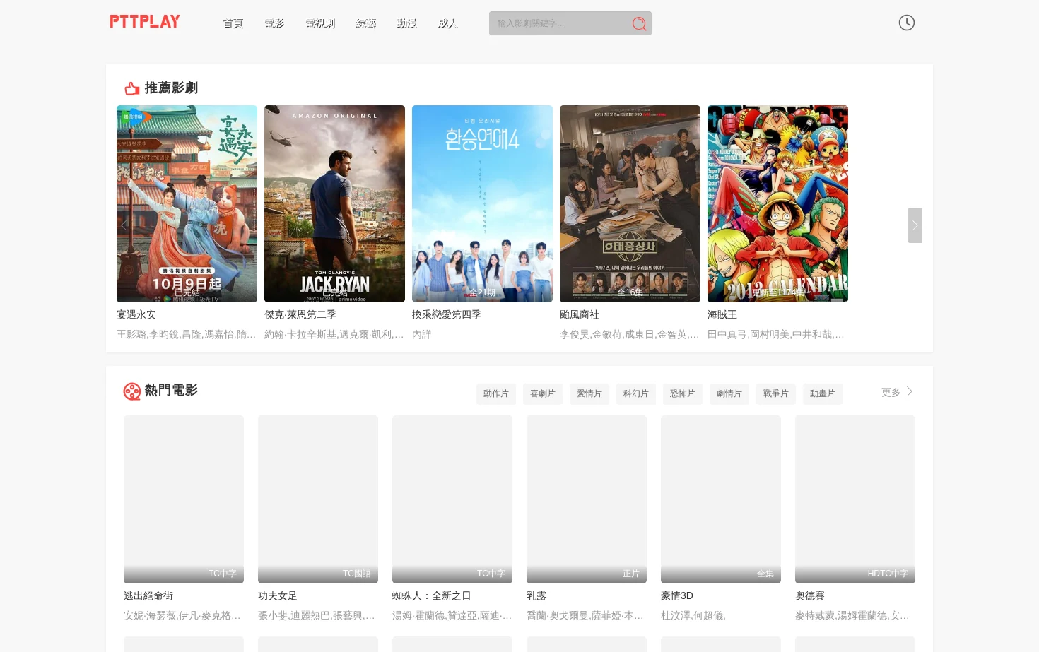Open the 電影 menu item

coord(274,23)
